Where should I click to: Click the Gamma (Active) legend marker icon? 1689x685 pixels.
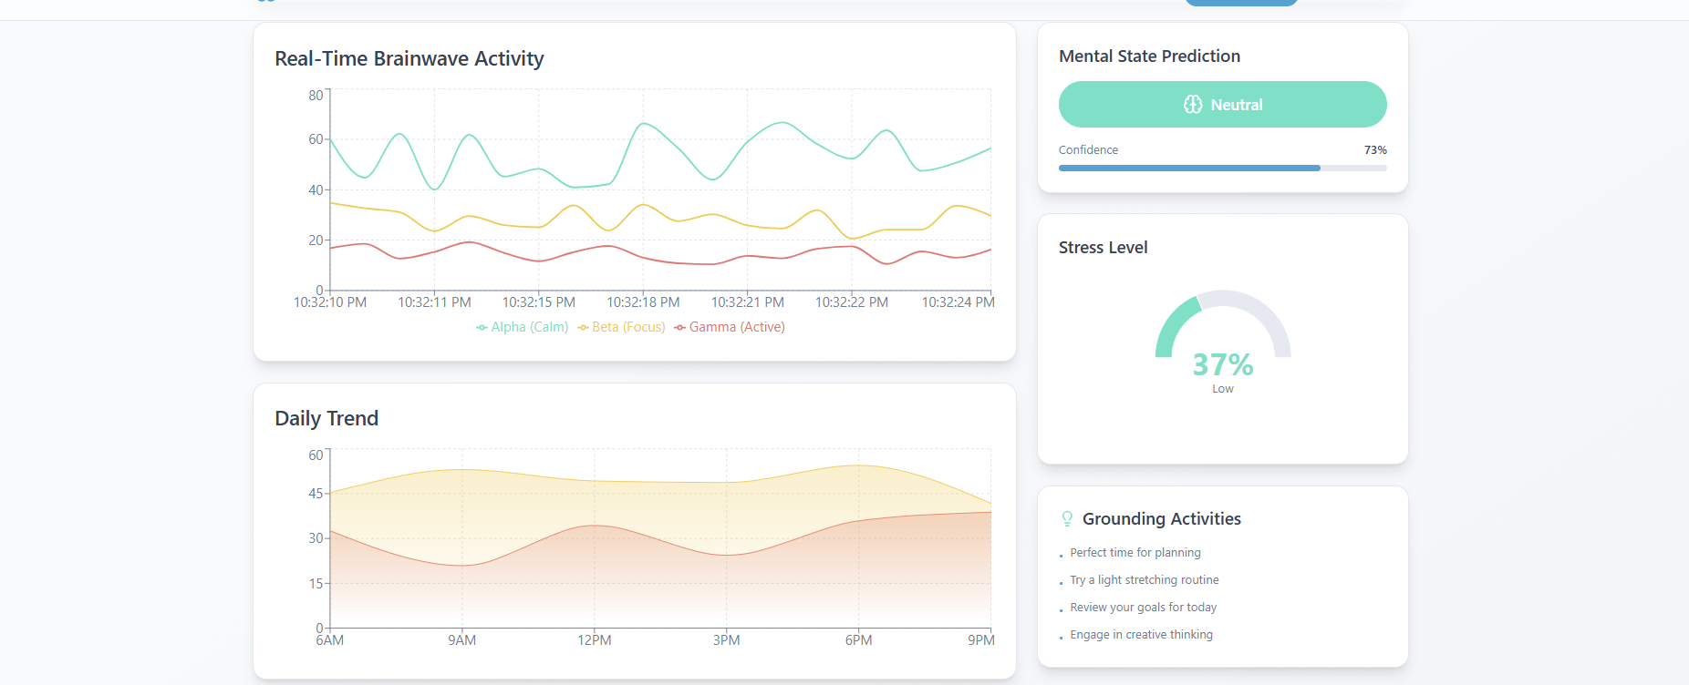(679, 328)
